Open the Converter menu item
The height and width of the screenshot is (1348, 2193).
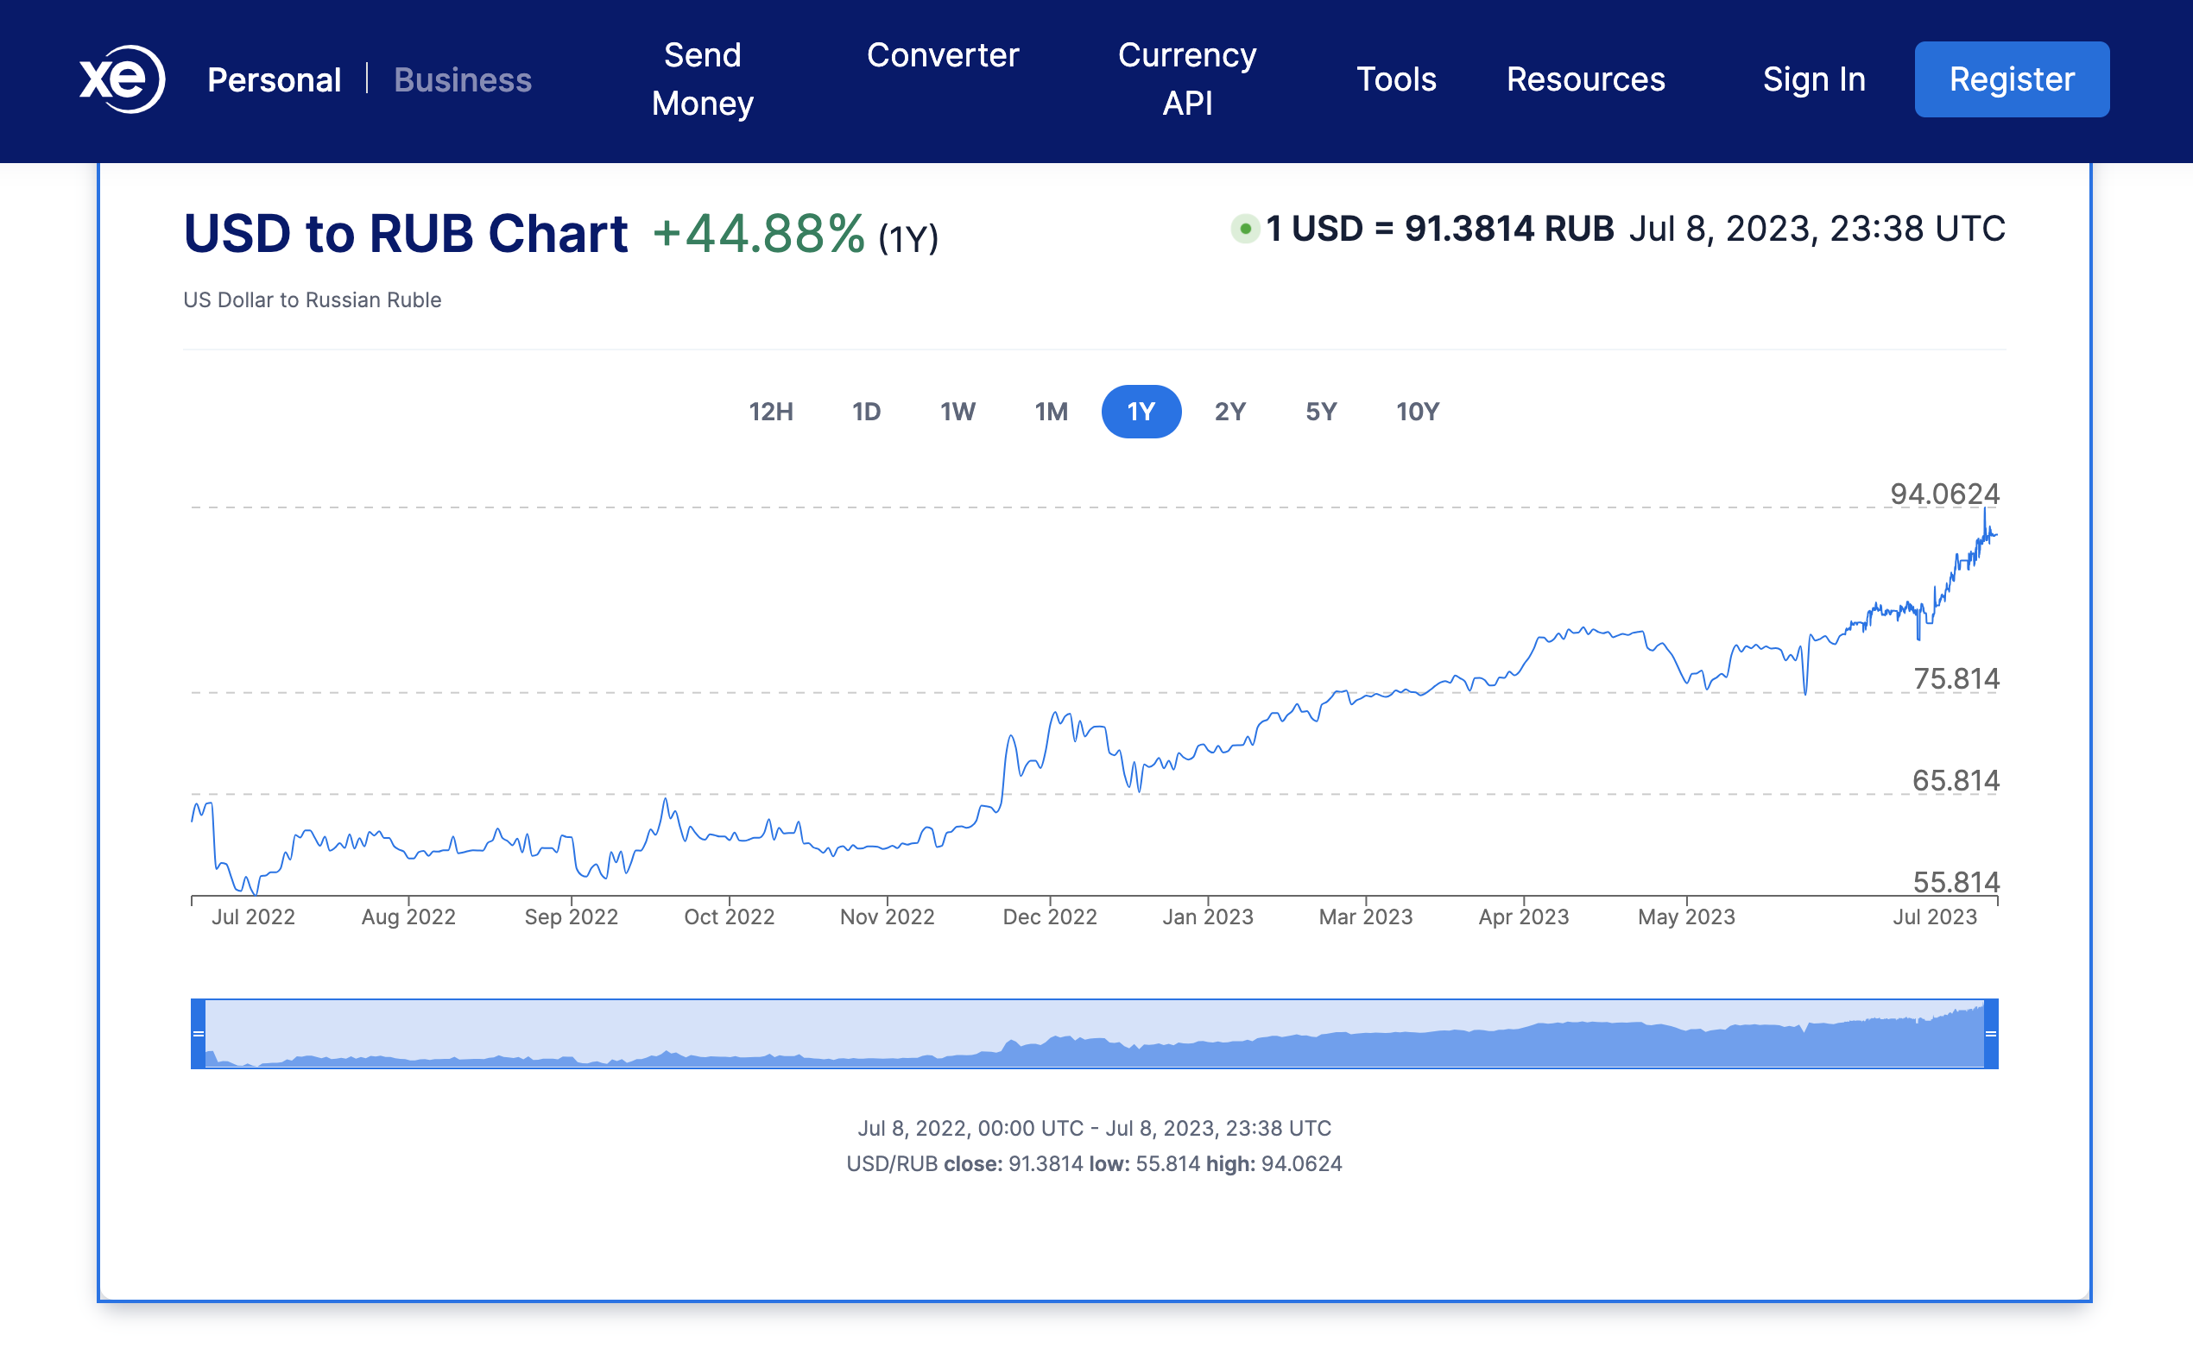click(943, 55)
